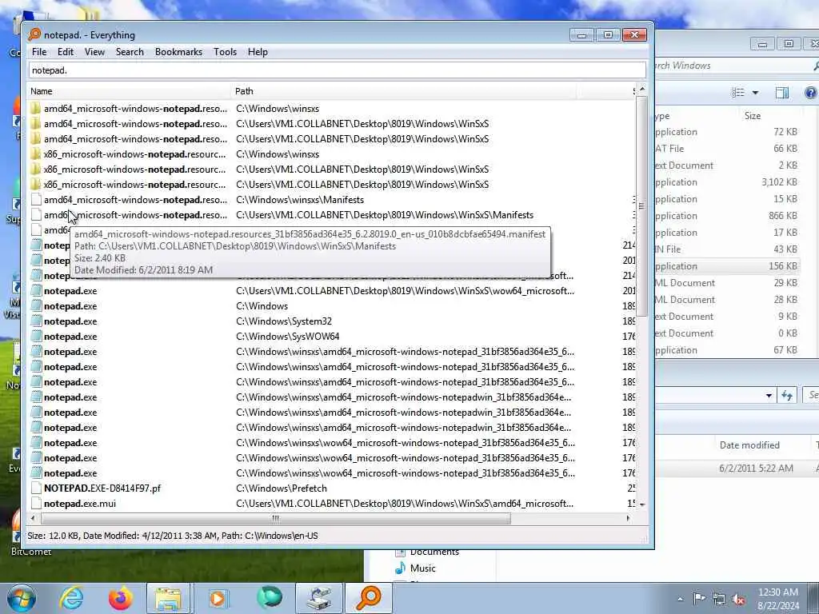819x614 pixels.
Task: Click the Action Center flag tray icon
Action: pyautogui.click(x=699, y=599)
